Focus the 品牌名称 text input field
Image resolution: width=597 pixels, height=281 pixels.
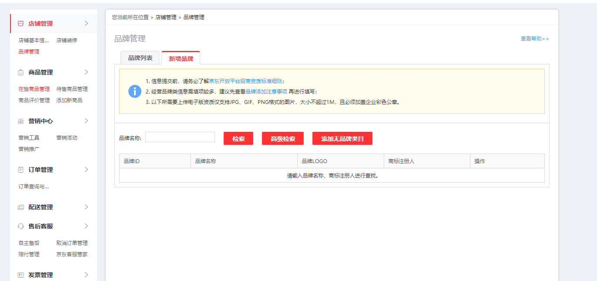[180, 137]
